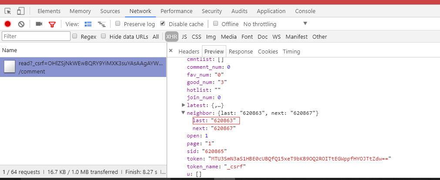Uncheck the Disable cache checkbox
The height and width of the screenshot is (180, 440).
pos(162,23)
